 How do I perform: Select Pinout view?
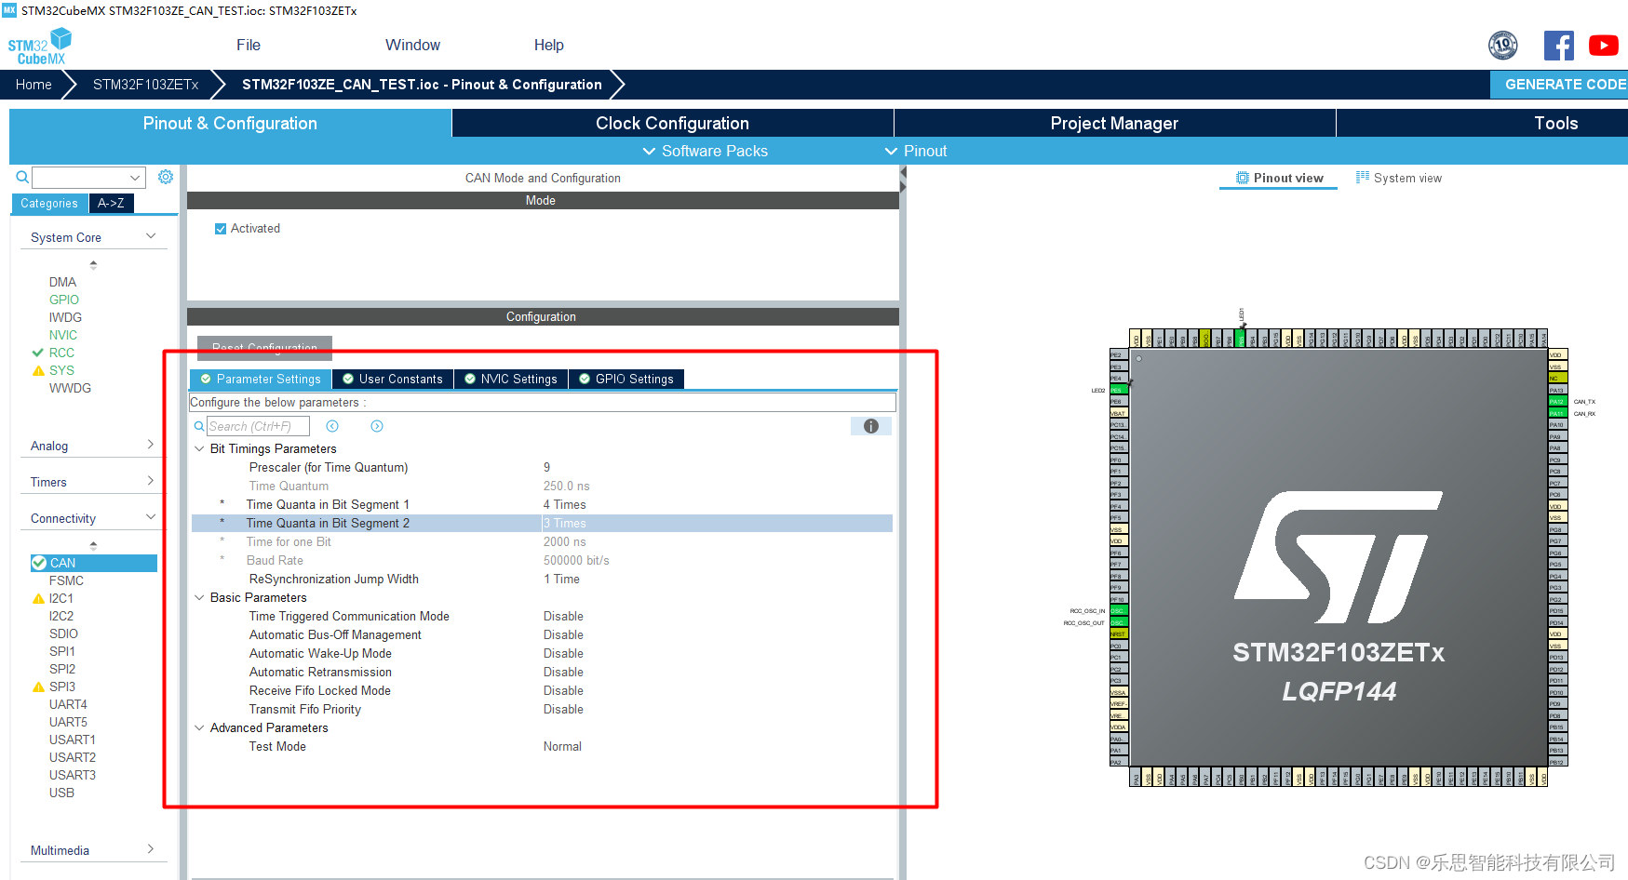click(x=1279, y=178)
